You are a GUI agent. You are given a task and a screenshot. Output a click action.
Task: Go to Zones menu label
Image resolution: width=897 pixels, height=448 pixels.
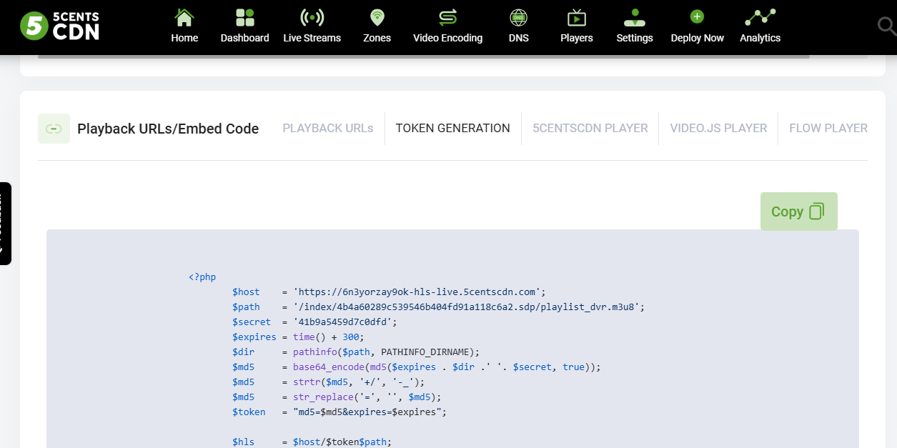point(377,38)
